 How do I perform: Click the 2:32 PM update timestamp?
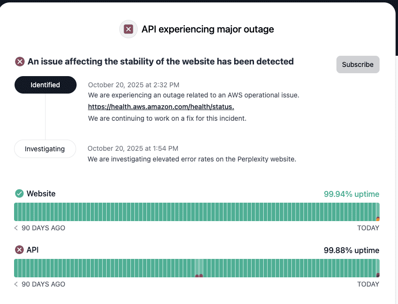134,84
